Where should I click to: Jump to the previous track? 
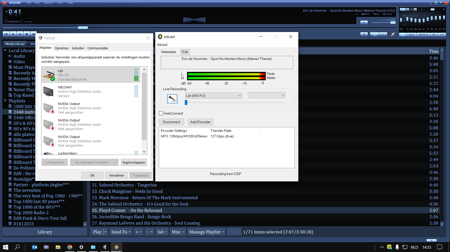pos(6,34)
